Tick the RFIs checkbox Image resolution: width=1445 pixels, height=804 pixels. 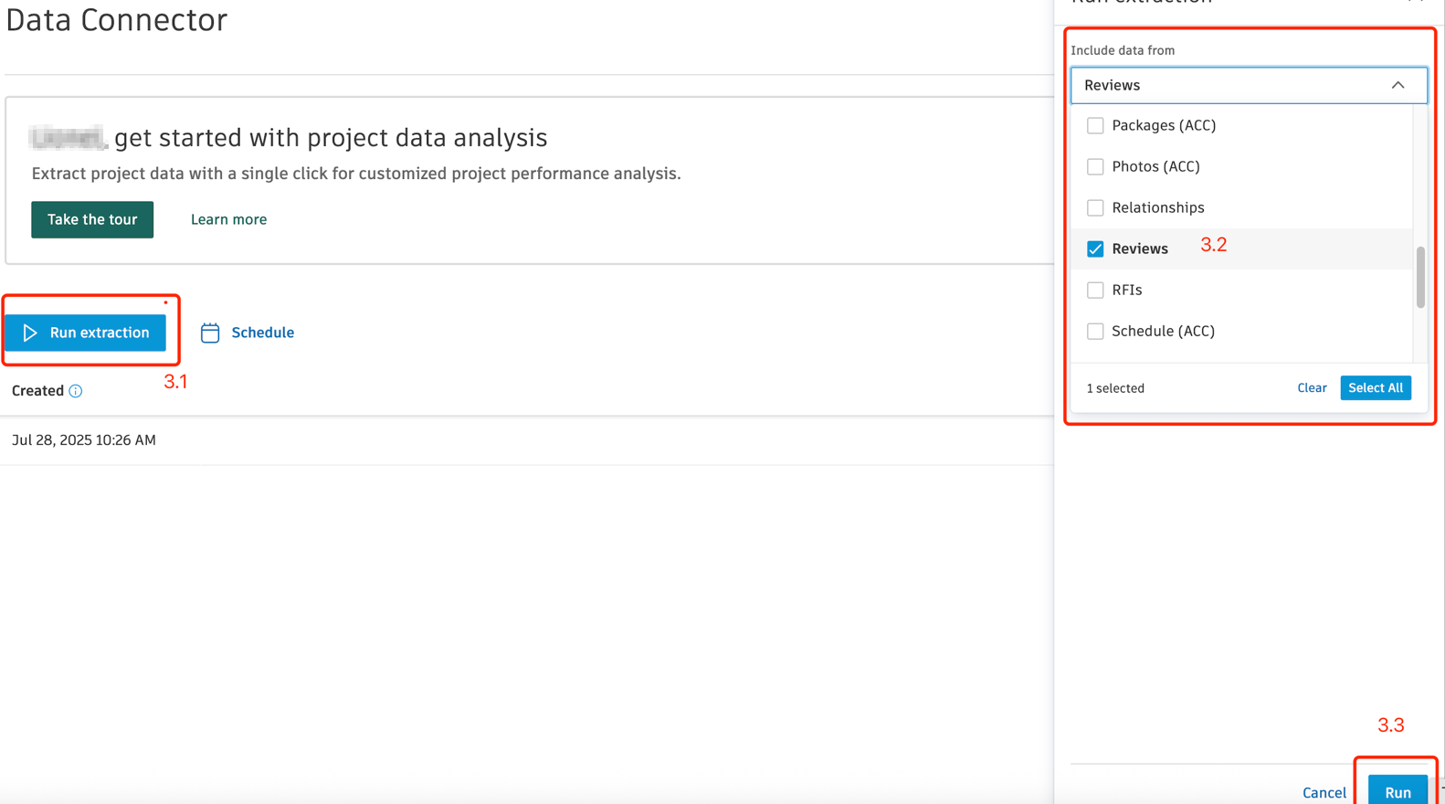tap(1095, 290)
